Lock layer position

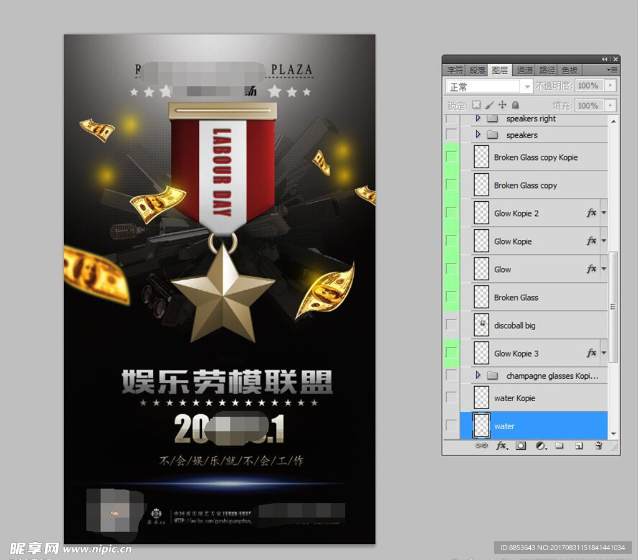click(x=503, y=105)
